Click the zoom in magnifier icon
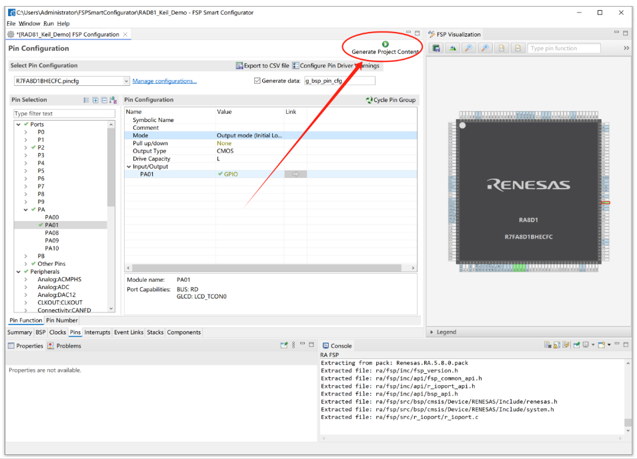637x459 pixels. [x=485, y=48]
